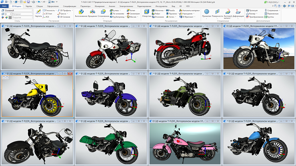Image resolution: width=296 pixels, height=166 pixels.
Task: Click the Поверхности surfaces icon
Action: click(x=217, y=13)
